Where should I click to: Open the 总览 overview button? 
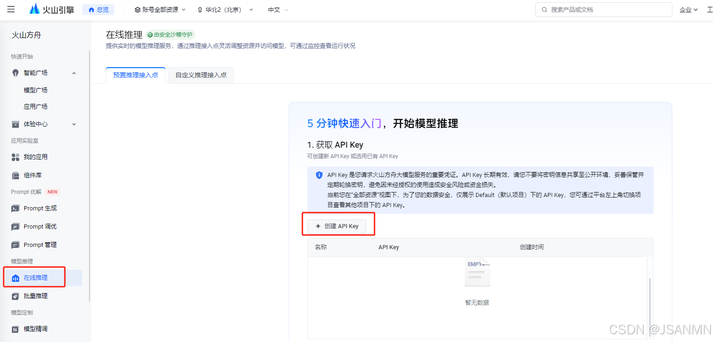[x=98, y=10]
